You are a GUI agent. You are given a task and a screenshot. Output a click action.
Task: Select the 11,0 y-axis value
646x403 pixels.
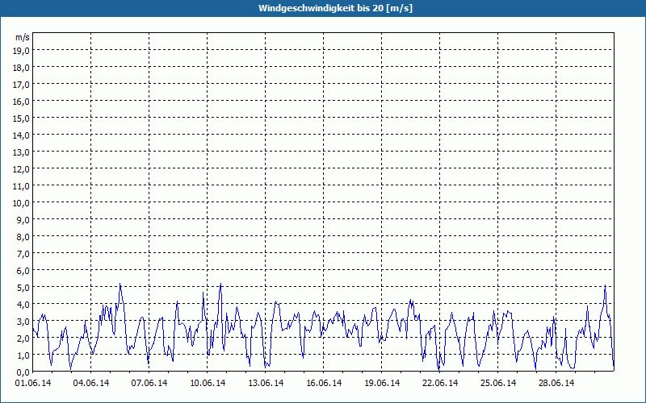click(x=21, y=186)
